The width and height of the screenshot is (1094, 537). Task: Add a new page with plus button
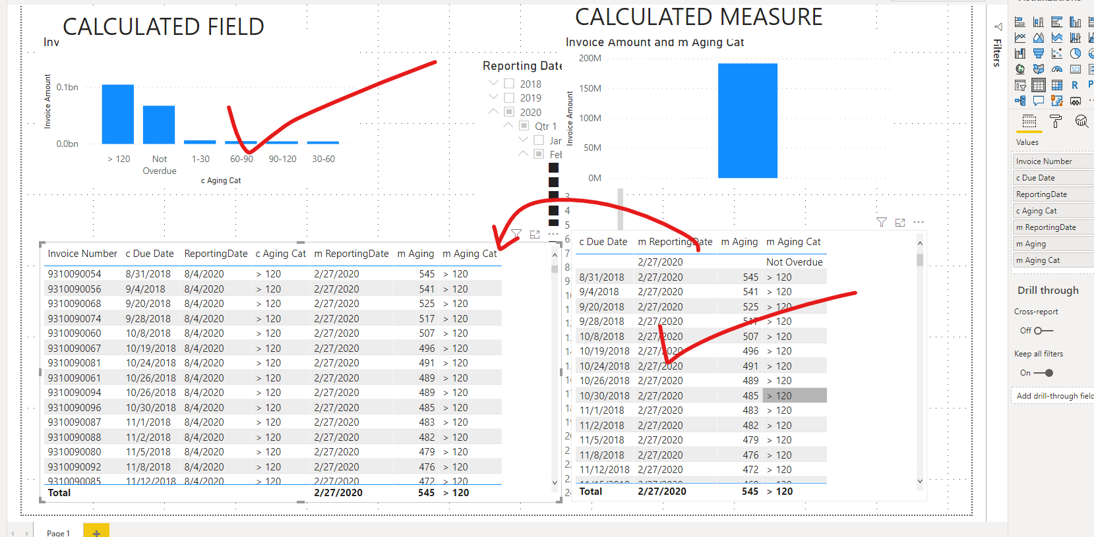click(x=96, y=532)
